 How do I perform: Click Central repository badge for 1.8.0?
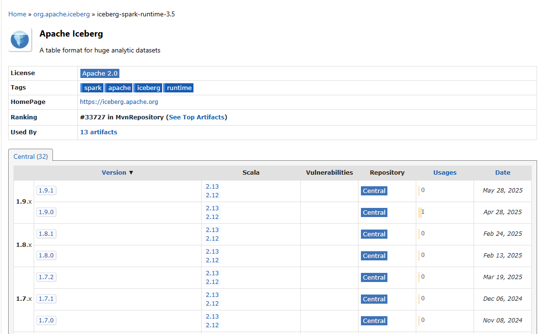pyautogui.click(x=374, y=256)
